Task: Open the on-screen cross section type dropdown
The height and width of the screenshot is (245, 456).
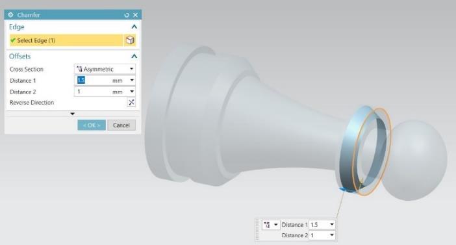Action: [270, 225]
